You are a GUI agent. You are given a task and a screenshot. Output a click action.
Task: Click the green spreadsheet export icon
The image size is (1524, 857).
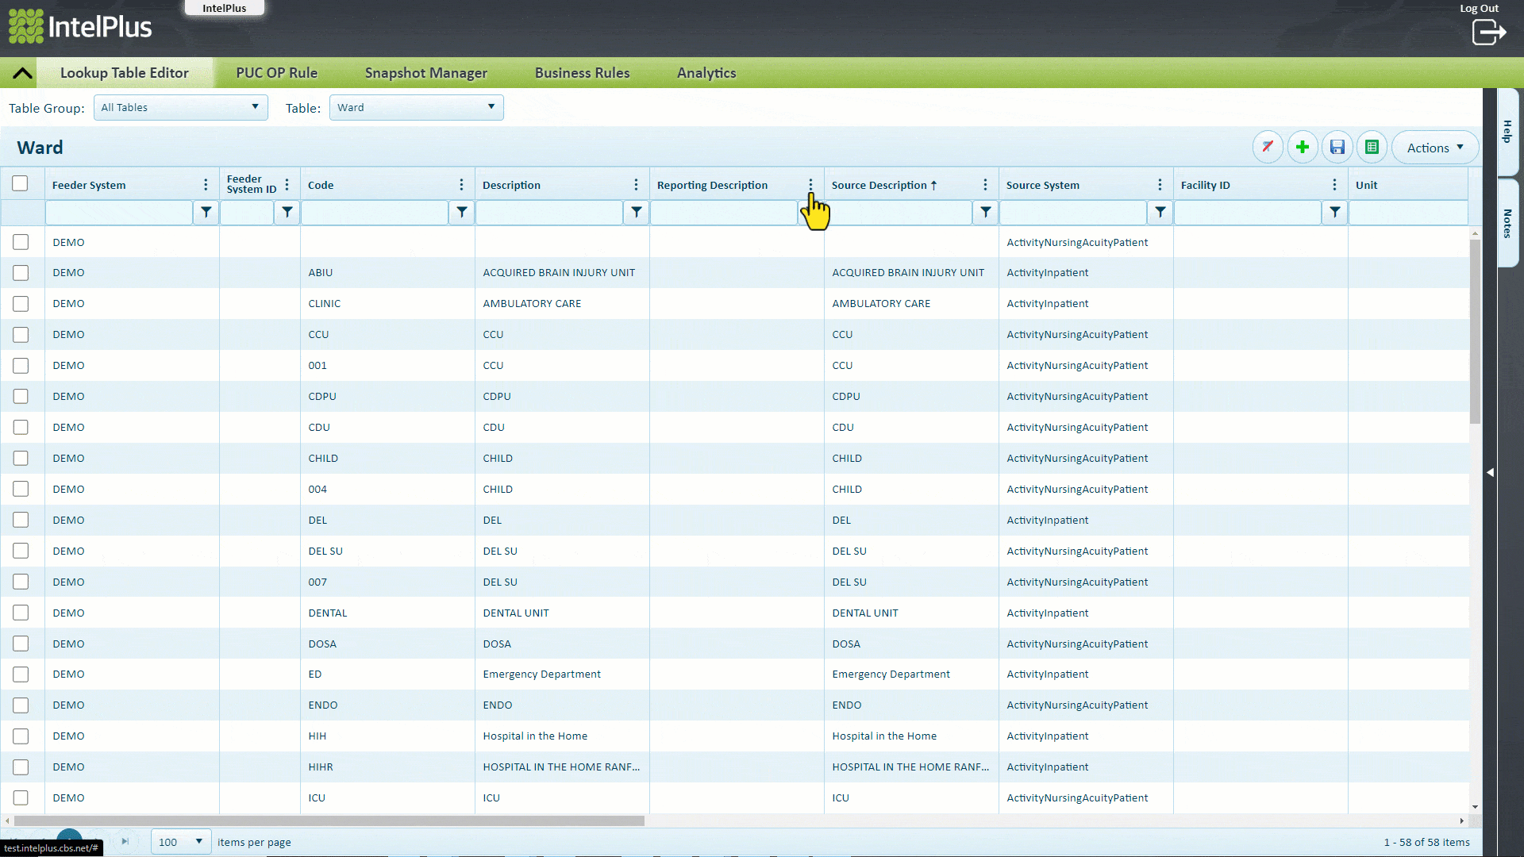tap(1372, 148)
